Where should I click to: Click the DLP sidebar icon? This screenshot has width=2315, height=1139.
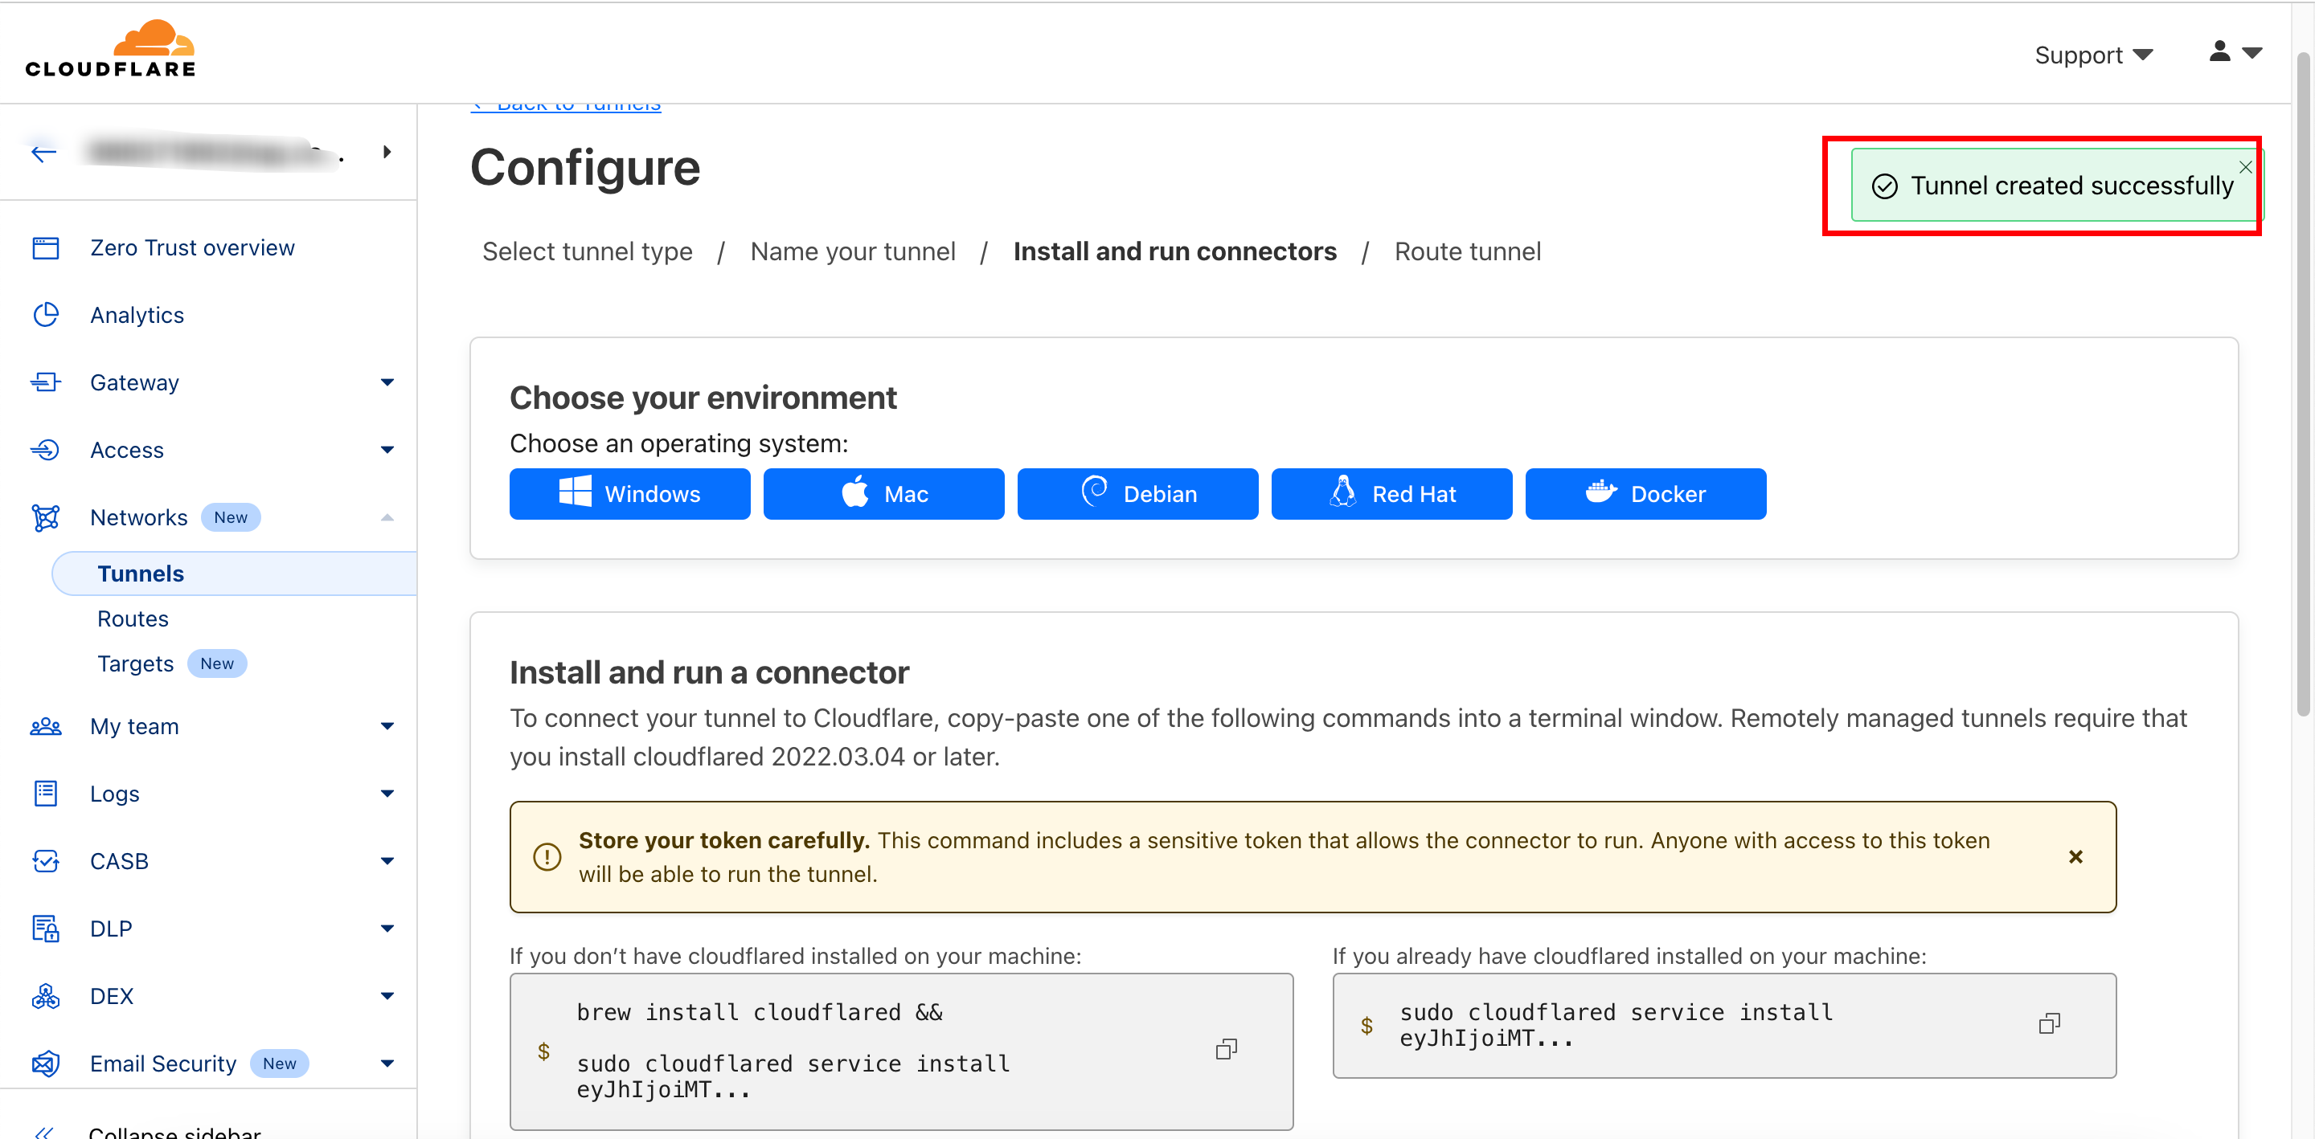coord(45,928)
